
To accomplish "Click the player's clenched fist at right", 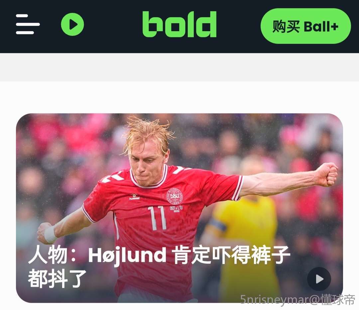I will tap(327, 174).
